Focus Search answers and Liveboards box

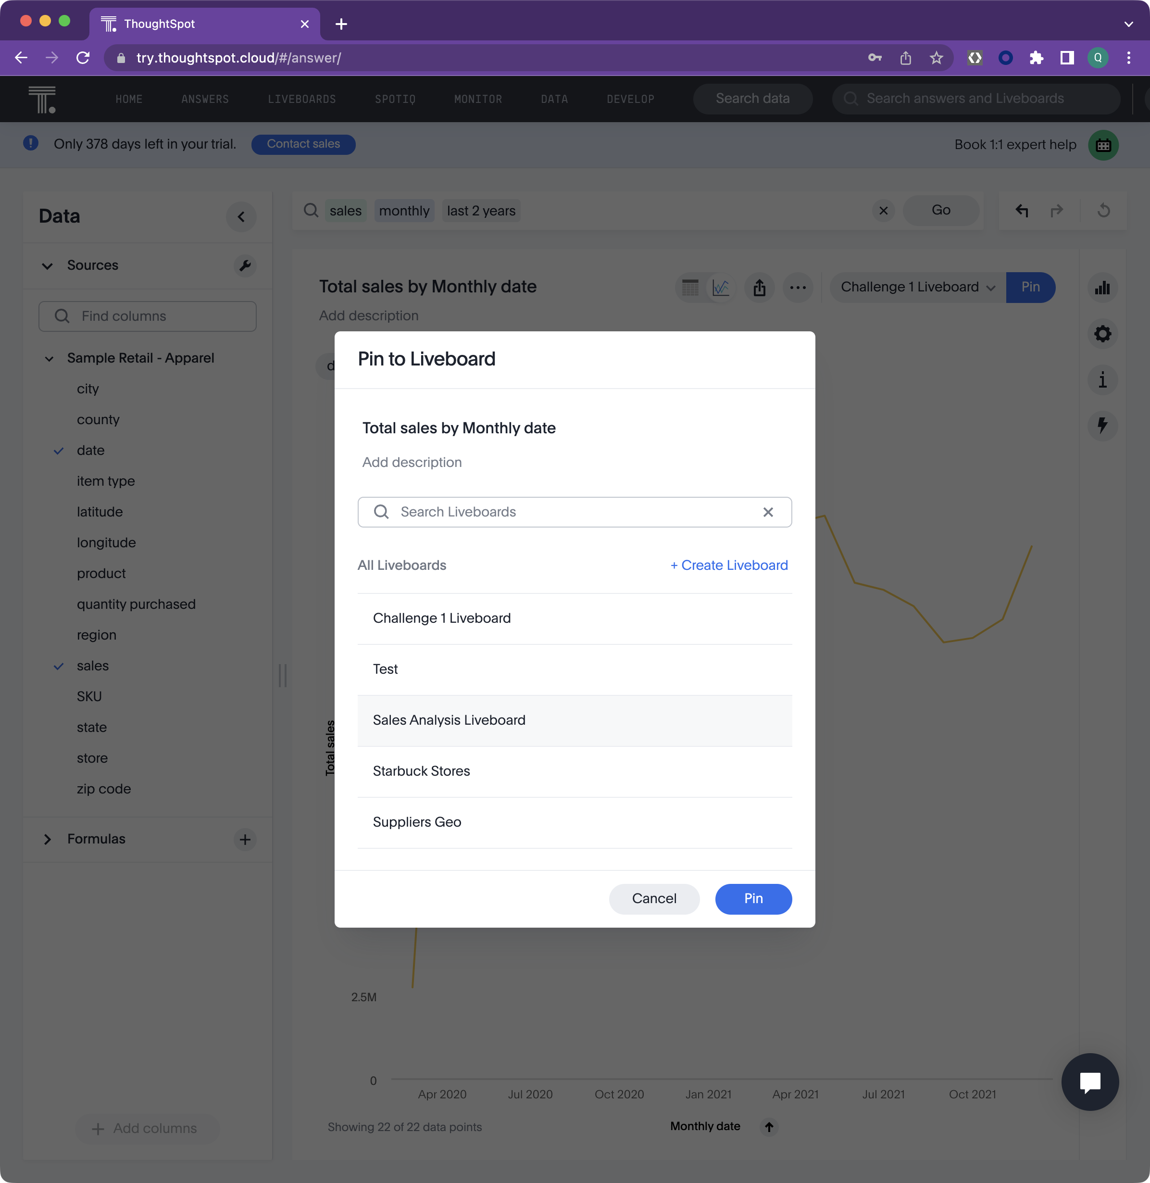(x=975, y=99)
